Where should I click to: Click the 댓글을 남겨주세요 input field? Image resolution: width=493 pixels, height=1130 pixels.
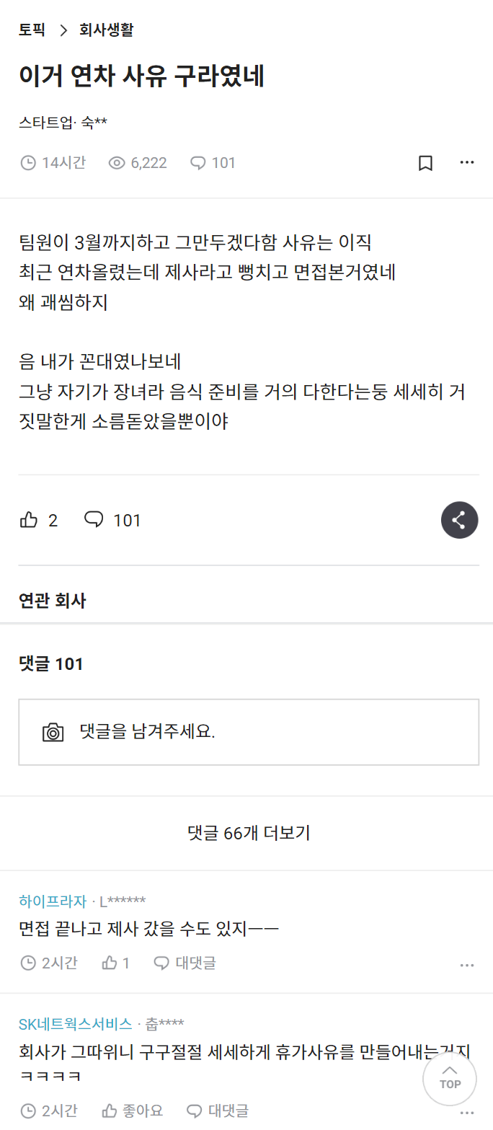pos(249,731)
